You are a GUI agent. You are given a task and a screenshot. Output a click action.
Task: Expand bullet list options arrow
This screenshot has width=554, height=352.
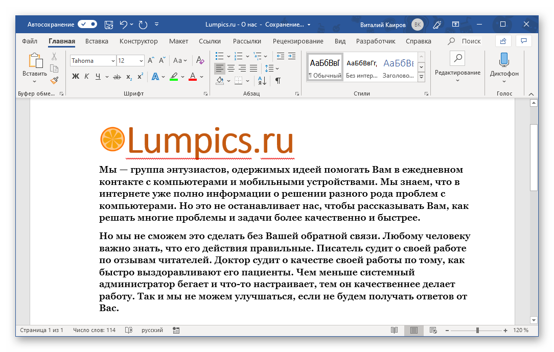coord(228,57)
